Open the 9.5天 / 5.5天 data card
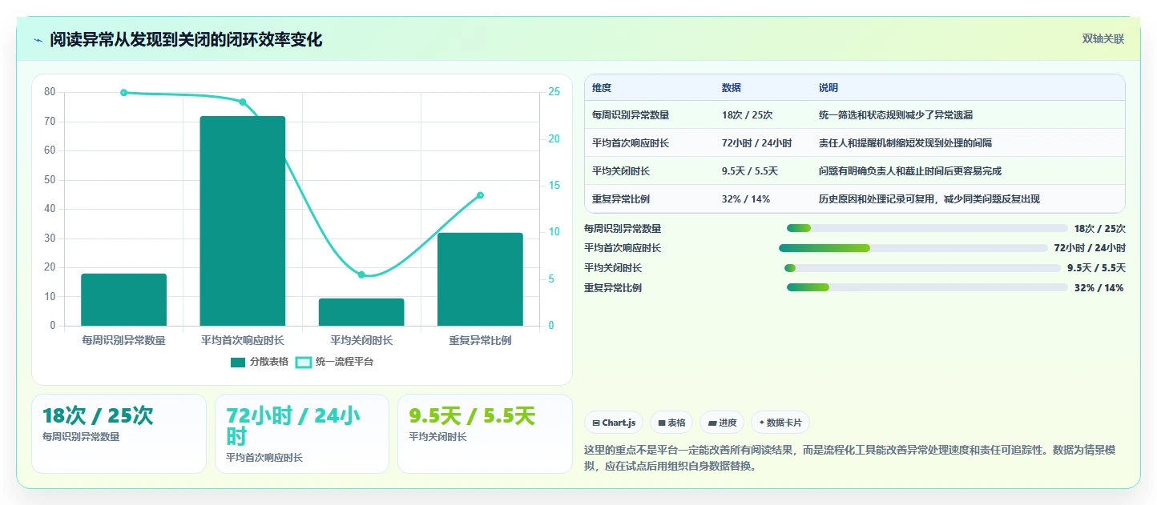This screenshot has height=505, width=1157. (x=485, y=433)
